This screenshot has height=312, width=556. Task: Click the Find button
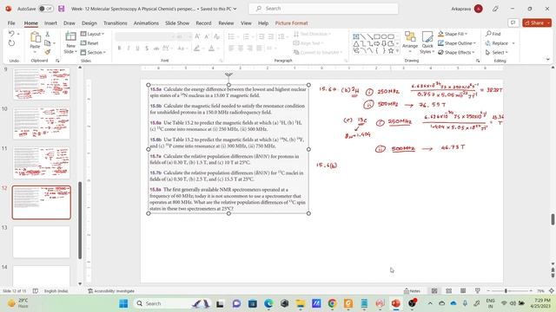pyautogui.click(x=493, y=34)
